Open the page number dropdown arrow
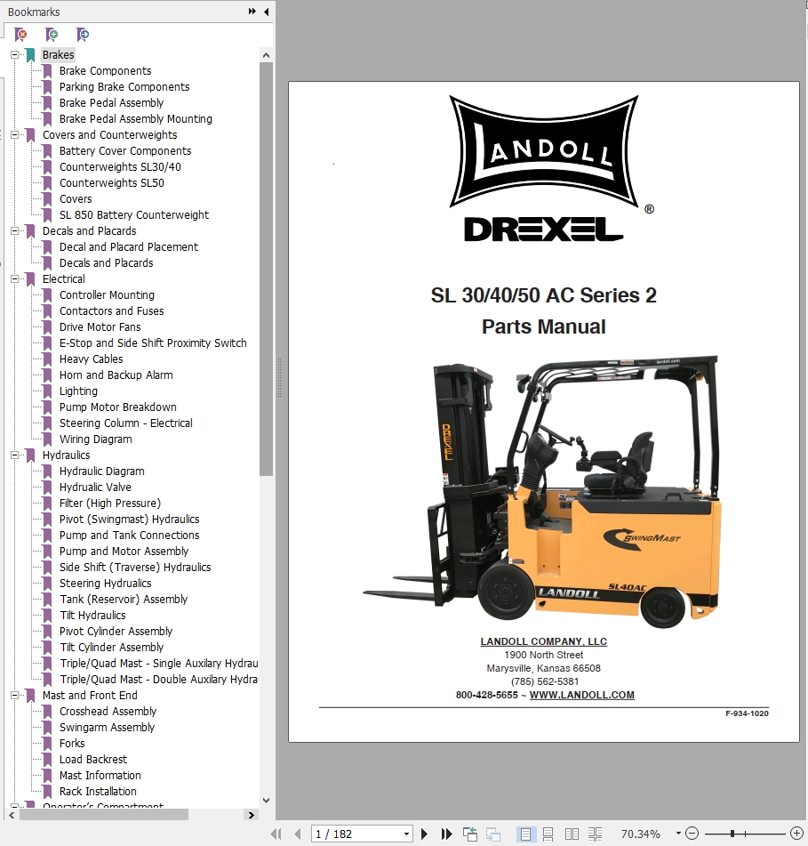The width and height of the screenshot is (808, 846). pos(406,834)
